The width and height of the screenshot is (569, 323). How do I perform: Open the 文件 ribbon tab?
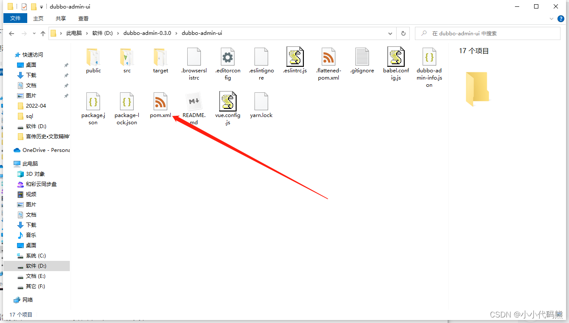15,18
